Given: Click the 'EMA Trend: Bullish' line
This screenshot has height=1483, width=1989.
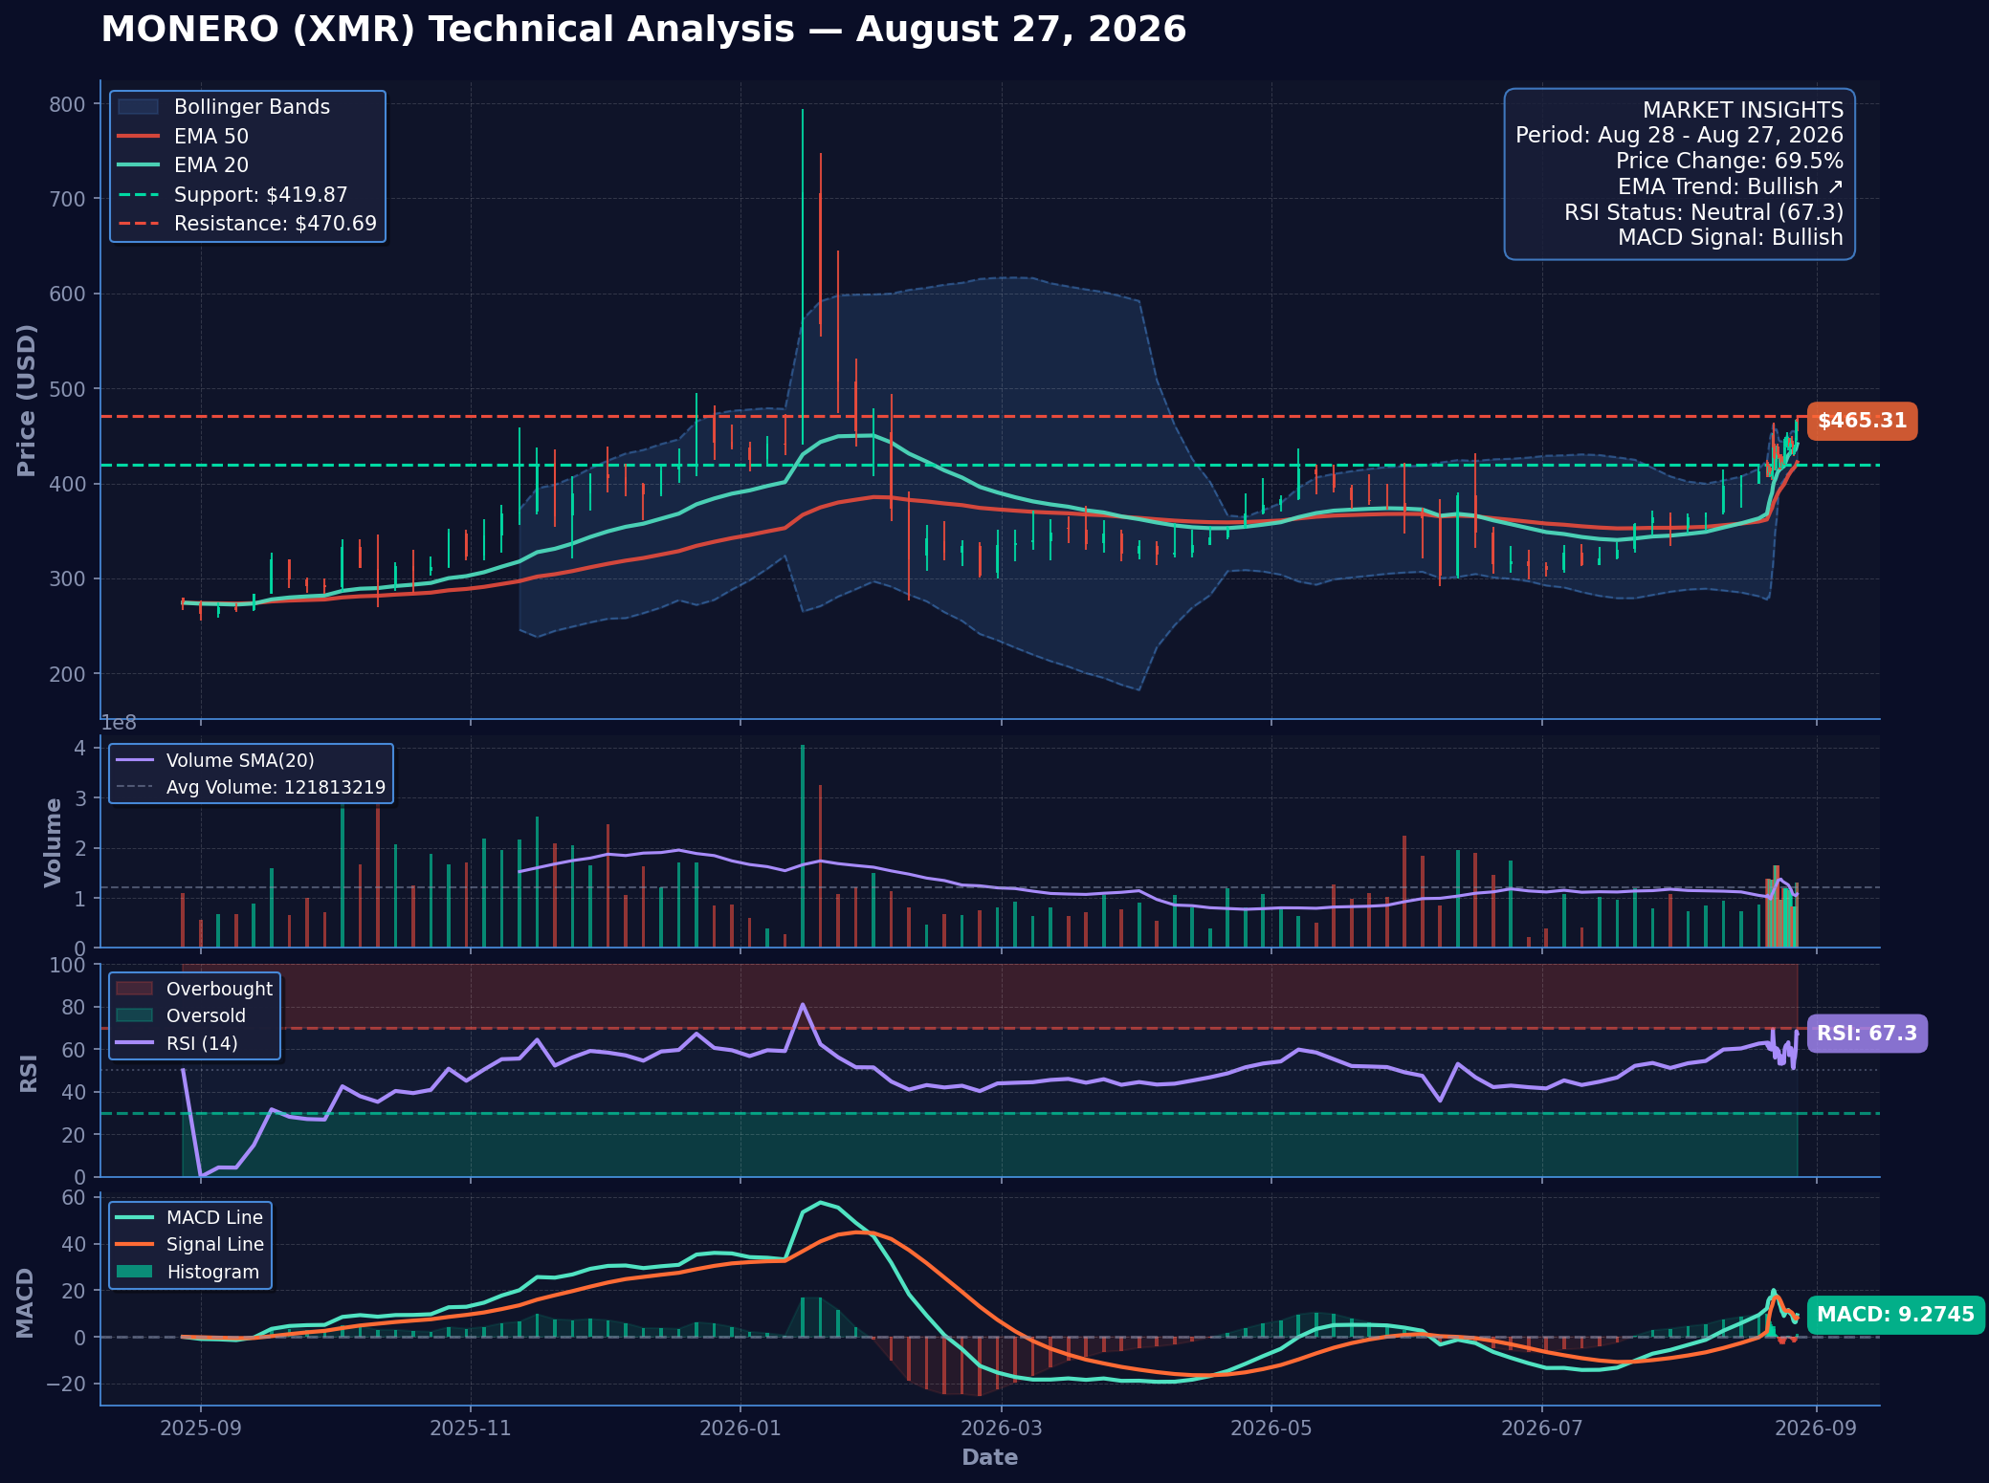Looking at the screenshot, I should [1731, 186].
